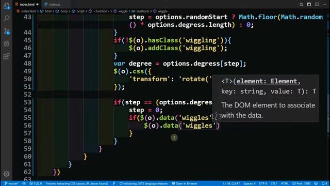Image resolution: width=330 pixels, height=186 pixels.
Task: Select <function> in the breadcrumb
Action: [x=101, y=11]
